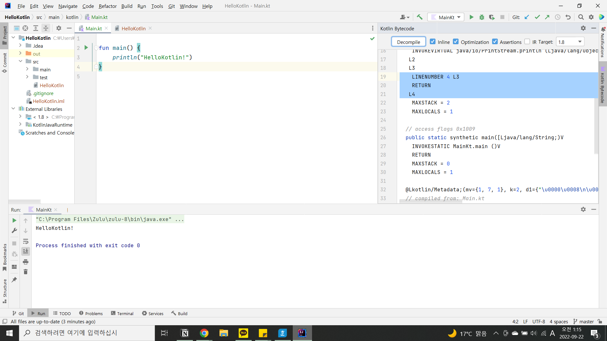
Task: Rerun MainKt in Run panel
Action: tap(14, 220)
